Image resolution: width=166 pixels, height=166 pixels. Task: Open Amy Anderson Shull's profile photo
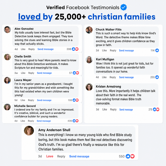(29, 131)
